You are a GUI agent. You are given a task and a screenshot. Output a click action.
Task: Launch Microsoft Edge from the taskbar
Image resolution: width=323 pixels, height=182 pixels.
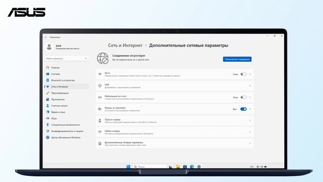pyautogui.click(x=192, y=166)
